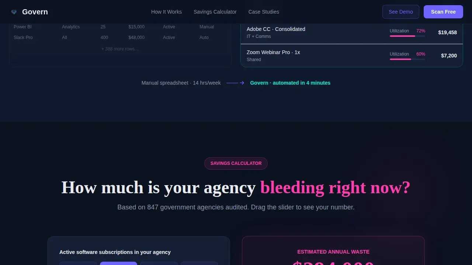
Task: Click the Based on 847 government agencies subtitle
Action: 236,207
